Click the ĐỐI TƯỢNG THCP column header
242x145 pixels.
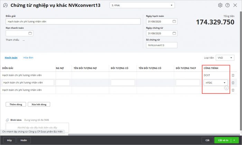[x=186, y=68]
